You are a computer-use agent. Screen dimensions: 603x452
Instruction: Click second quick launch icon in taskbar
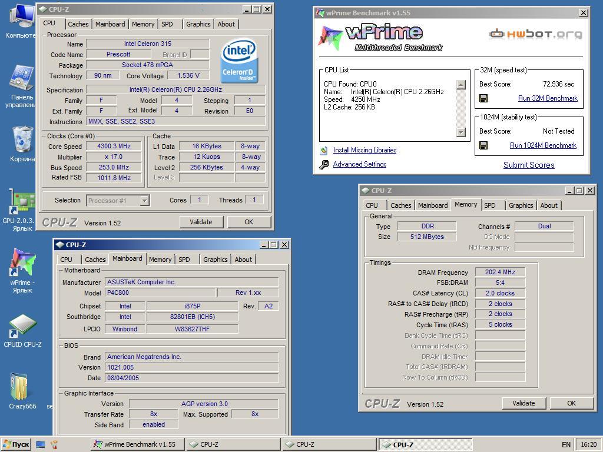pyautogui.click(x=54, y=445)
